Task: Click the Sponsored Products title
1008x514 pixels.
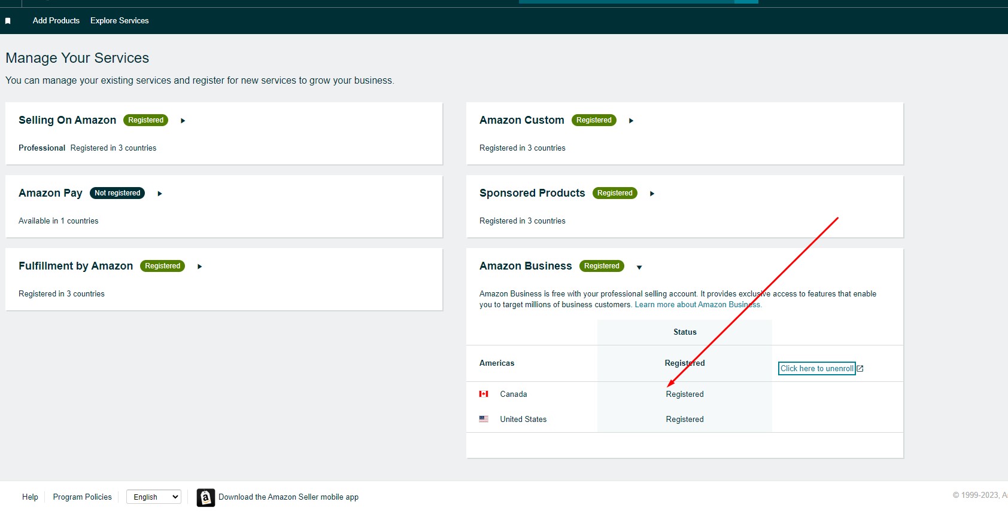Action: click(532, 193)
